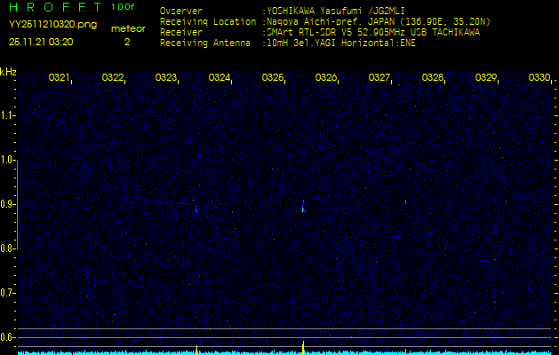The height and width of the screenshot is (355, 559).
Task: Click the HROFFT title text
Action: click(x=53, y=7)
